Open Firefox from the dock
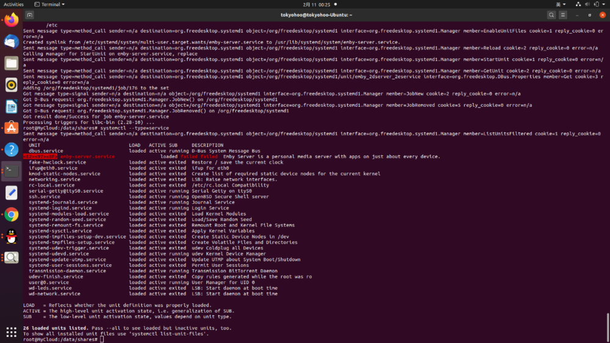Image resolution: width=610 pixels, height=343 pixels. (11, 20)
